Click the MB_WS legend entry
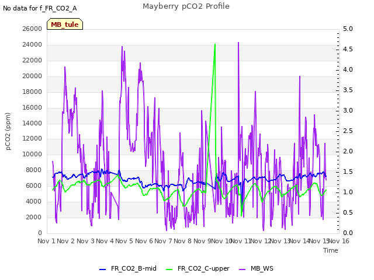Screen dimensions: 374x280 [256, 269]
